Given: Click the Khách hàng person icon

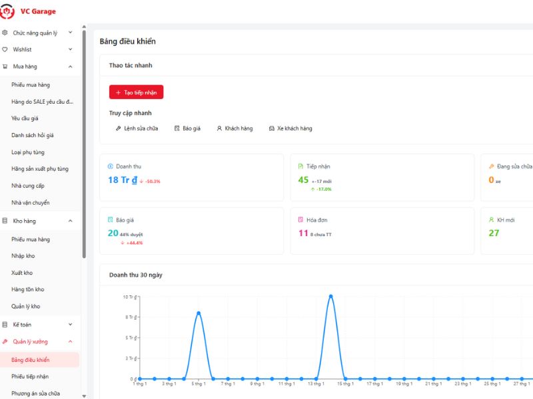Looking at the screenshot, I should pyautogui.click(x=219, y=128).
